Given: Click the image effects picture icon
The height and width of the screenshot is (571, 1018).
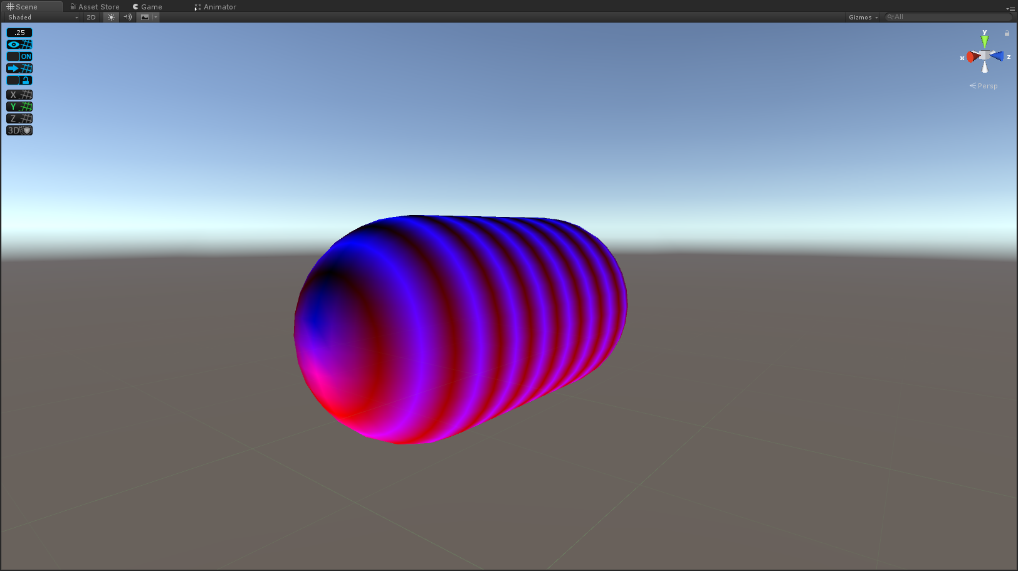Looking at the screenshot, I should point(145,17).
